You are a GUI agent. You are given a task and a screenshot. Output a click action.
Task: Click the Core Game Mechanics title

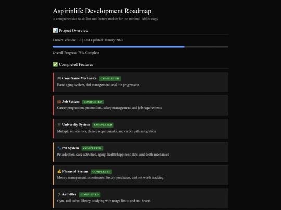pos(80,78)
